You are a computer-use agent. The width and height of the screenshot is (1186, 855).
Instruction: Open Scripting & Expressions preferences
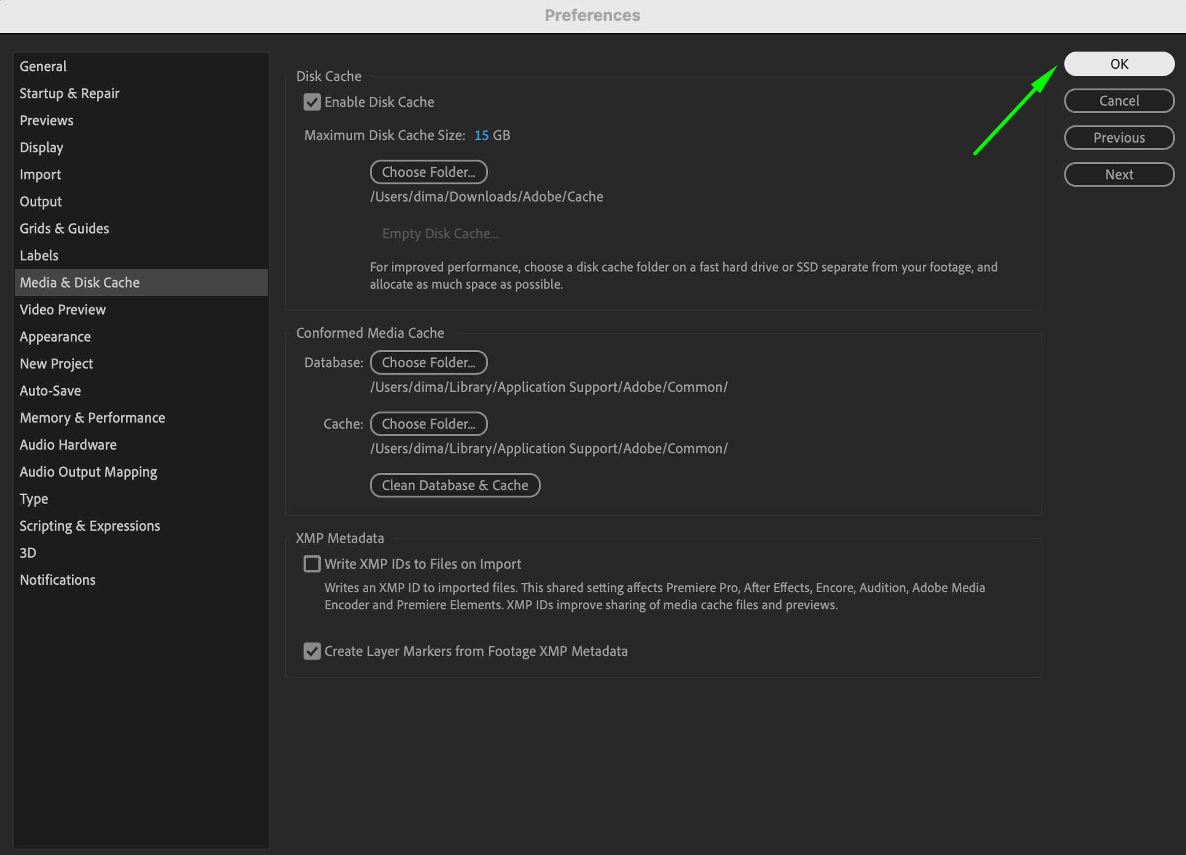(x=90, y=526)
